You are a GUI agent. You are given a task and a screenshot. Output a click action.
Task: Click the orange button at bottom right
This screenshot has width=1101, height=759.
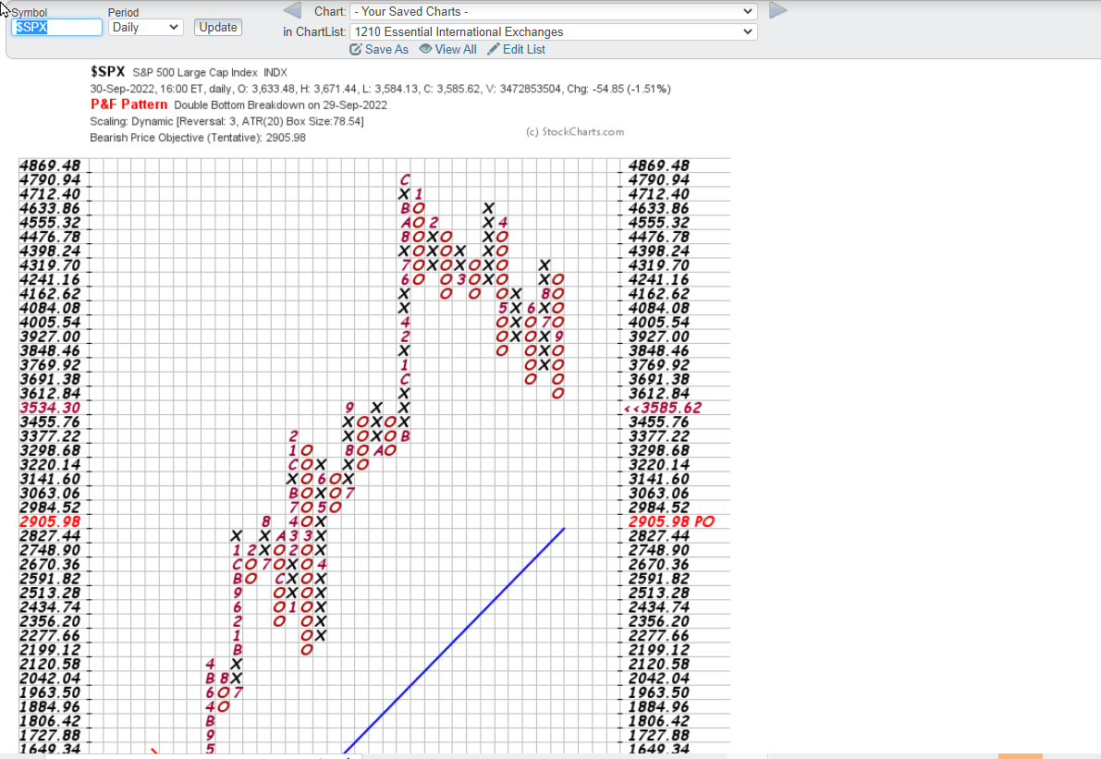point(1020,755)
